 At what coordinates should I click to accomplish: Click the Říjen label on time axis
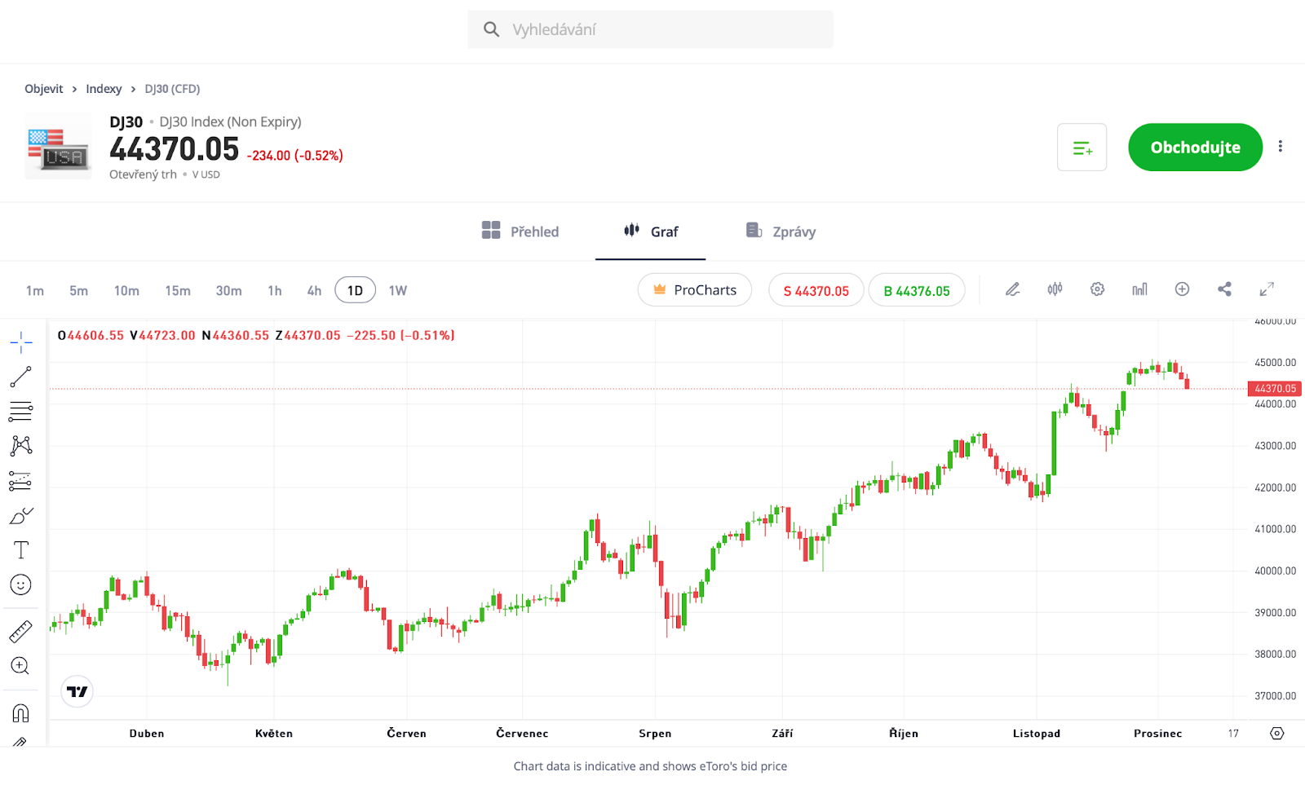(904, 734)
